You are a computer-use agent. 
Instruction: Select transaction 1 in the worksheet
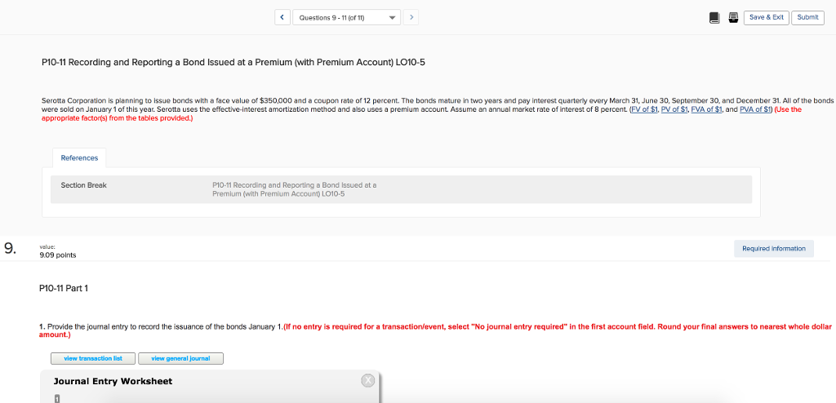(57, 398)
